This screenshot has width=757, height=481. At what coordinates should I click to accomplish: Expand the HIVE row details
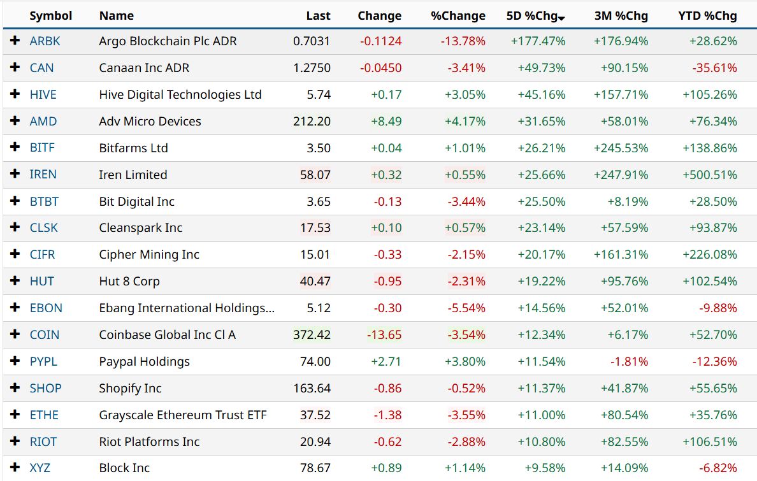point(15,94)
